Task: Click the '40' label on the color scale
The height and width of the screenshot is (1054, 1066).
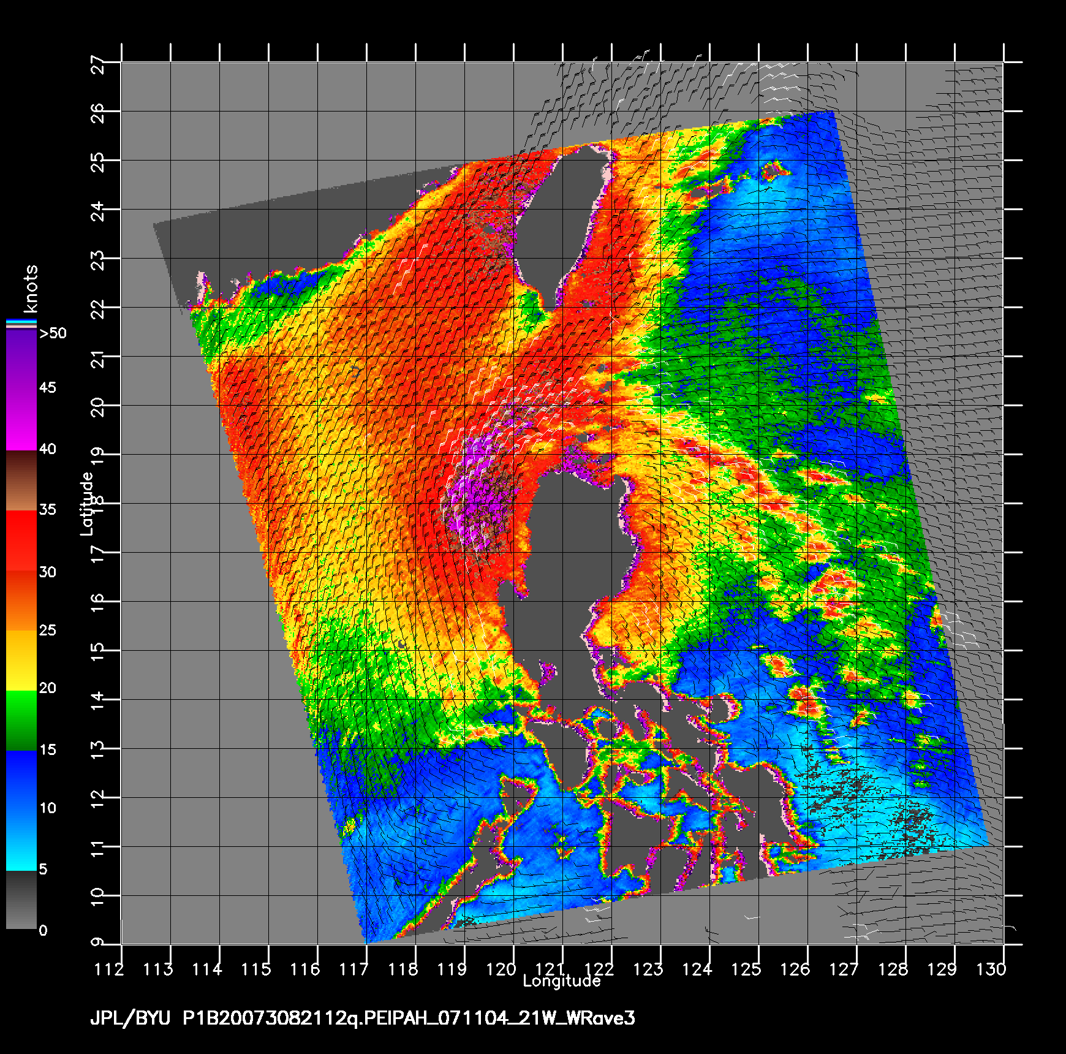Action: [48, 449]
